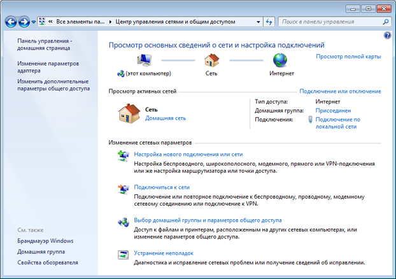Click the troubleshooting 'Устранение неполадок' icon
Image resolution: width=396 pixels, height=279 pixels.
[124, 255]
